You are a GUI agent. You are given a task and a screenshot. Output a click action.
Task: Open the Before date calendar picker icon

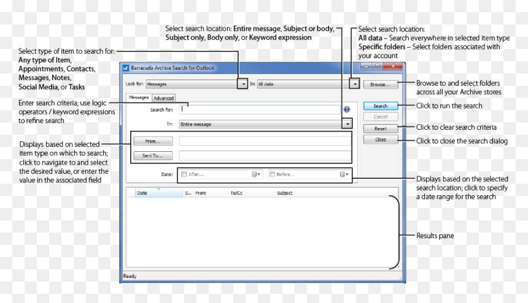click(x=344, y=174)
